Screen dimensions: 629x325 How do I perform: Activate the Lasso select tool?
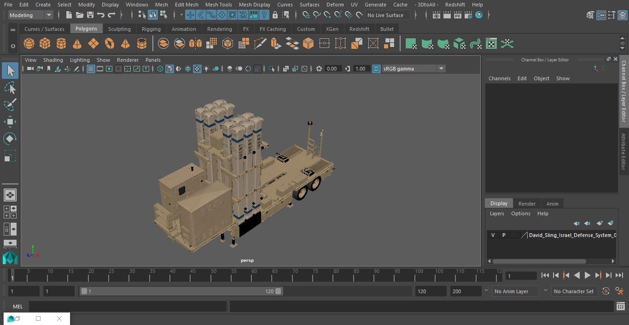pyautogui.click(x=10, y=88)
